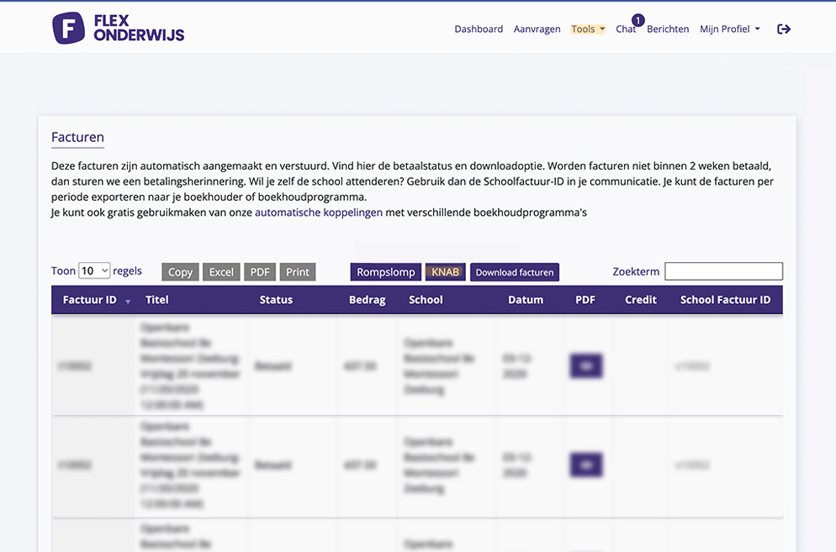This screenshot has height=552, width=836.
Task: Click the Download facturen button
Action: [514, 272]
